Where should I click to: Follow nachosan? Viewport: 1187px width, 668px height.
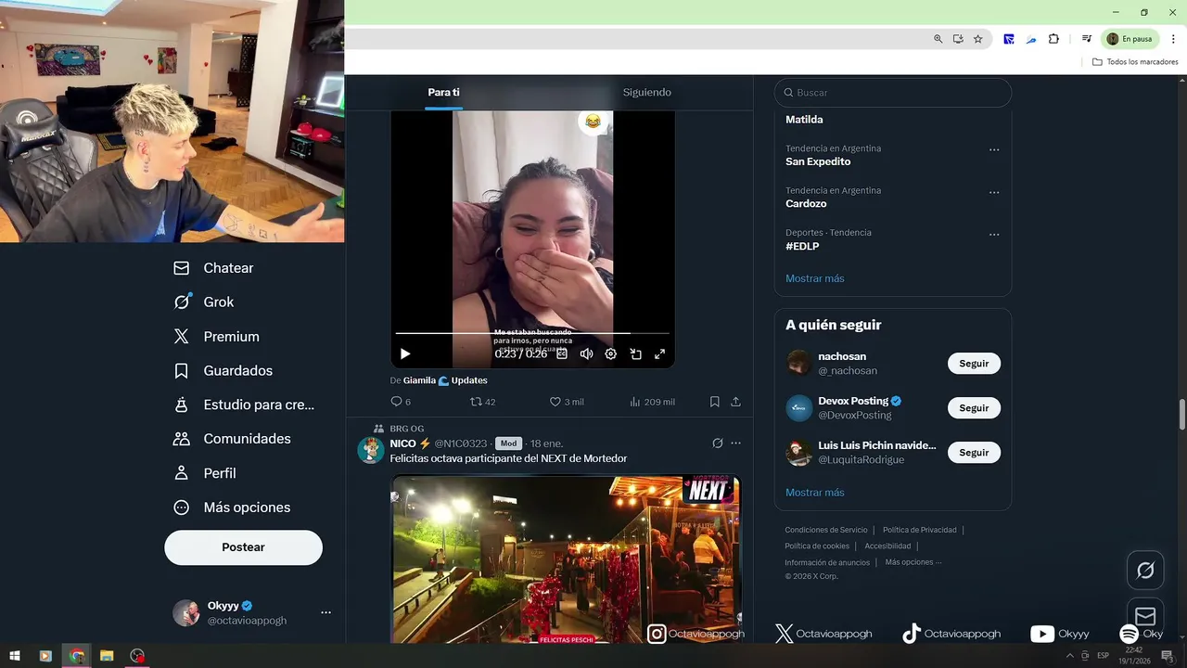tap(974, 364)
